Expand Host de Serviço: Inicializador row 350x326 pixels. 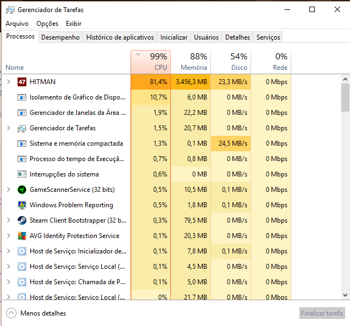tap(8, 251)
